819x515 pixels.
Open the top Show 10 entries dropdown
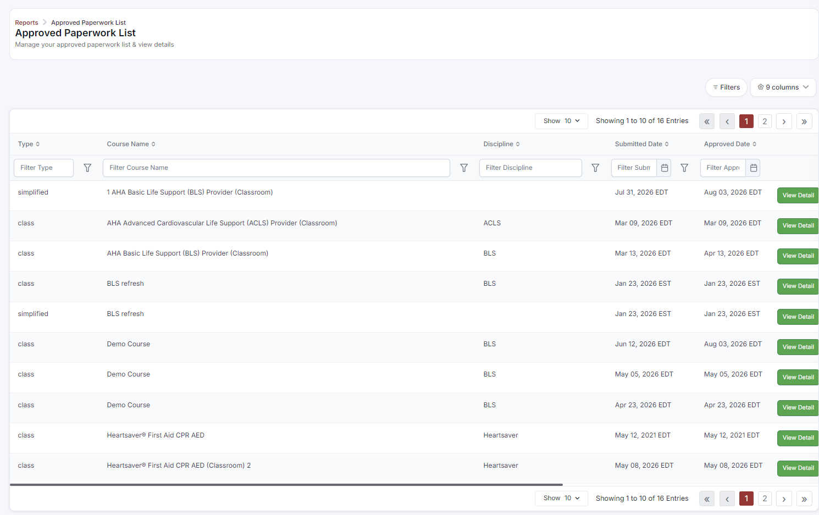tap(561, 121)
